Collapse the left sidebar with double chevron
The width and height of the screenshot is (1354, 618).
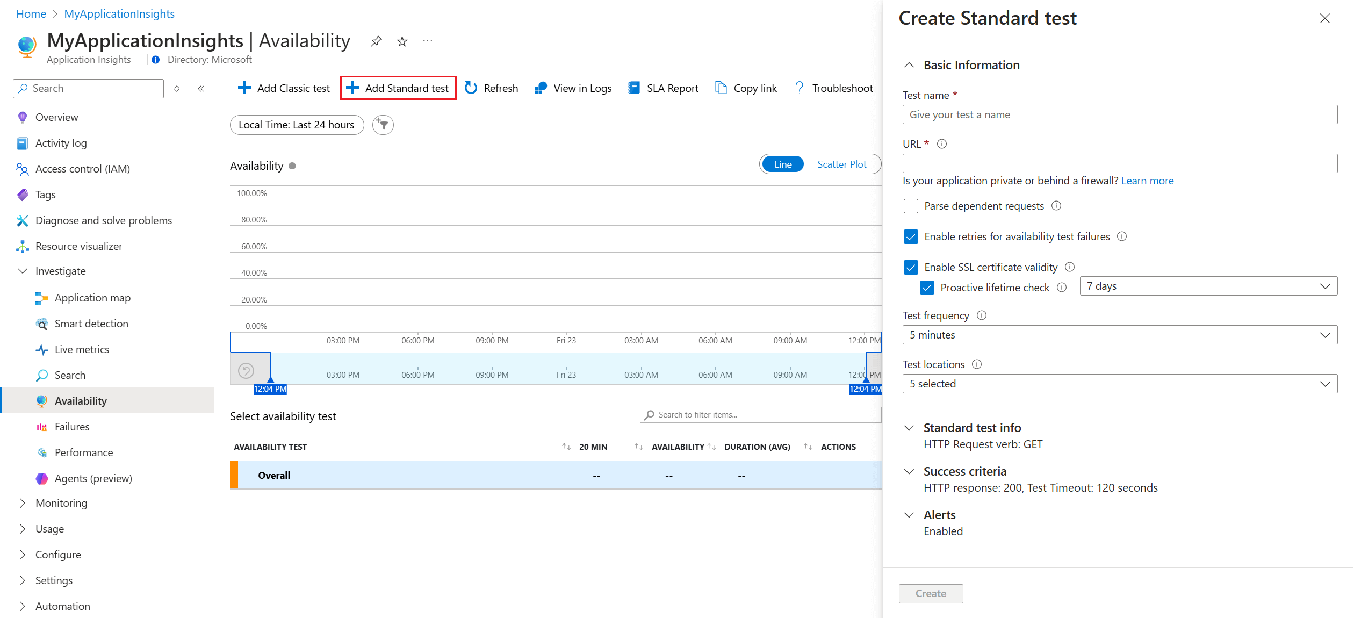tap(201, 89)
